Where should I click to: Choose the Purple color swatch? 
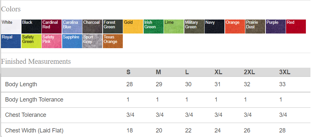point(276,26)
